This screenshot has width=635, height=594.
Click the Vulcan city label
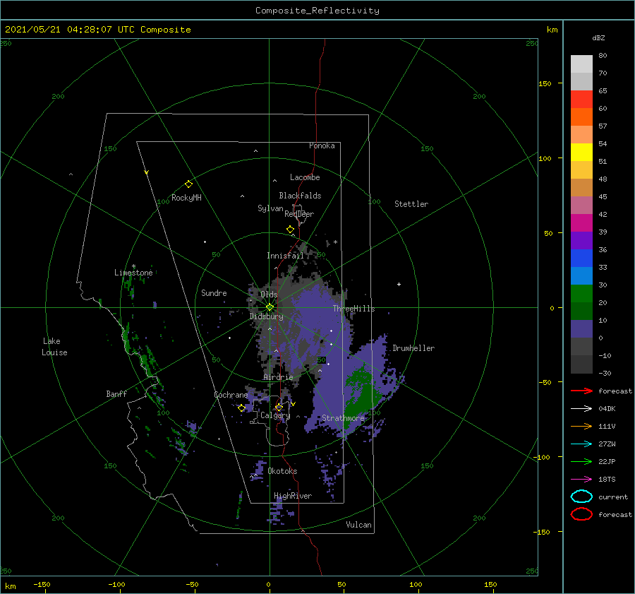[359, 525]
